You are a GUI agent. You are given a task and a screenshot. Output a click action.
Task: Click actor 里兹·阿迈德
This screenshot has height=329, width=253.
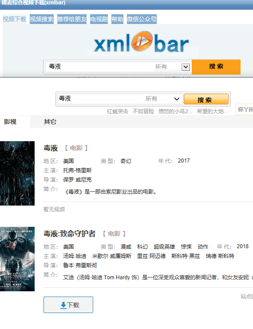(151, 256)
